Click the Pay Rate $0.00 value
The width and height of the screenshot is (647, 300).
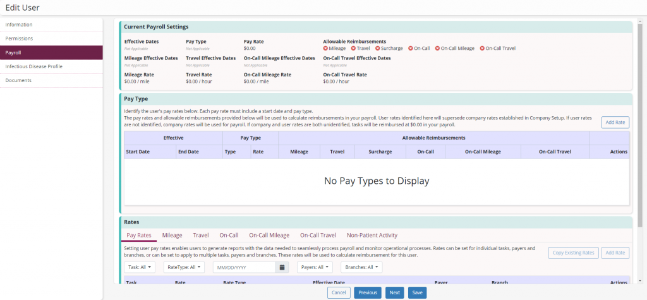pyautogui.click(x=250, y=49)
